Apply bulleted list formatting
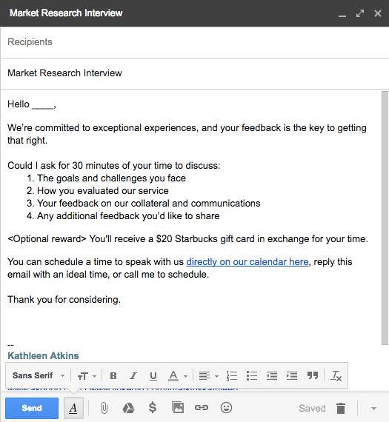The image size is (389, 422). [252, 375]
